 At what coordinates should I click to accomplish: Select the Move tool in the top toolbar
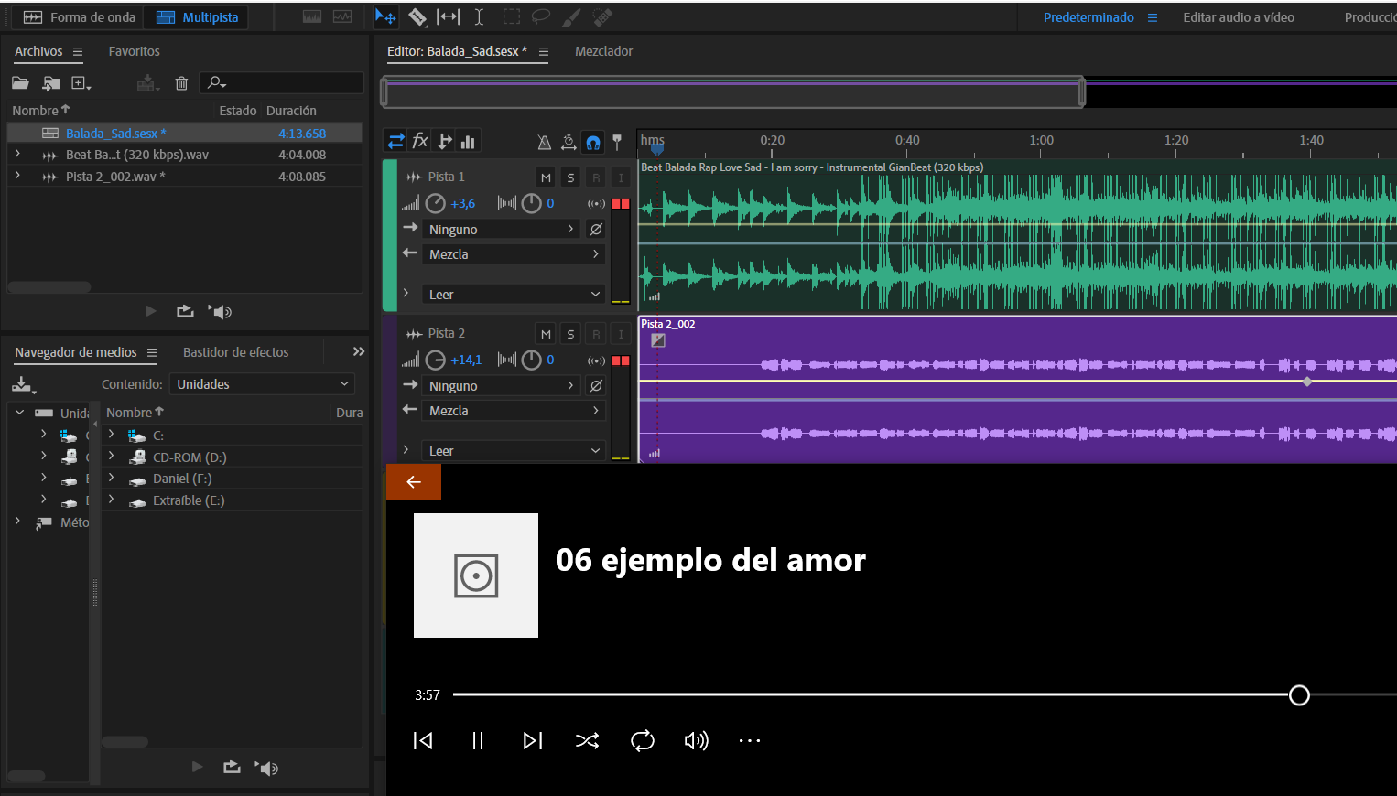(385, 16)
